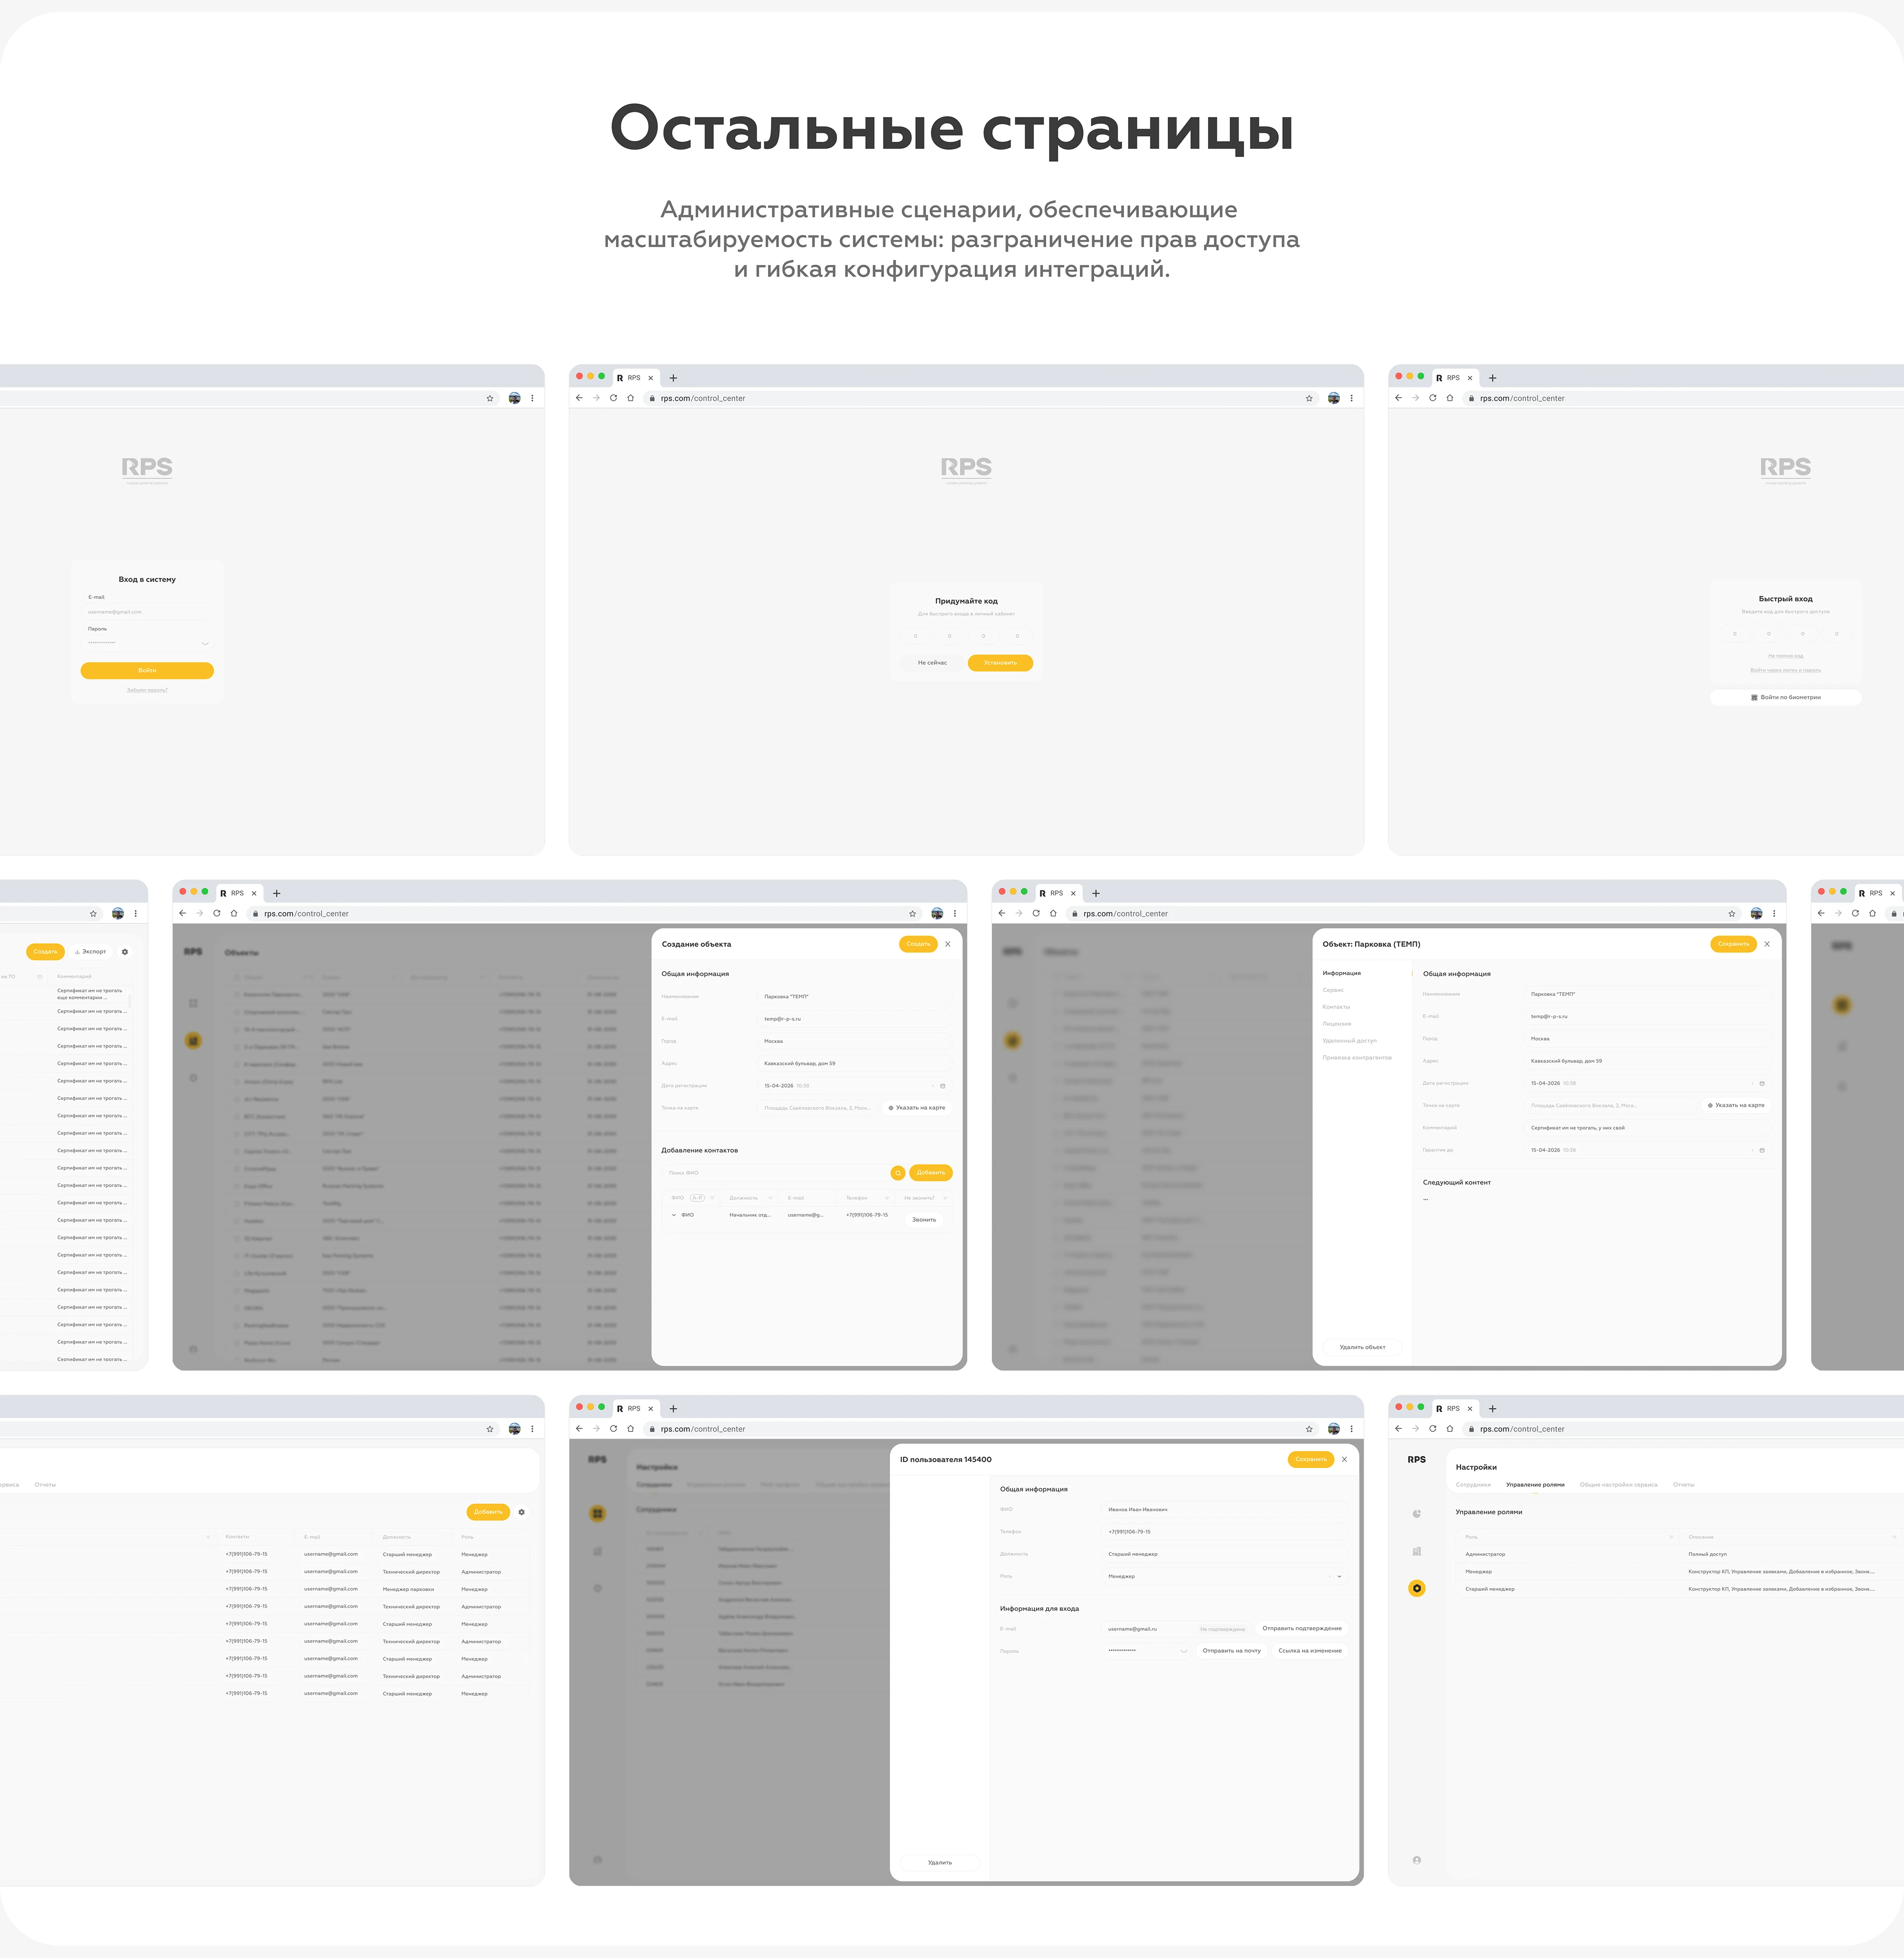The image size is (1904, 1958).
Task: Click Создать in the Создание объекта panel header
Action: 918,944
